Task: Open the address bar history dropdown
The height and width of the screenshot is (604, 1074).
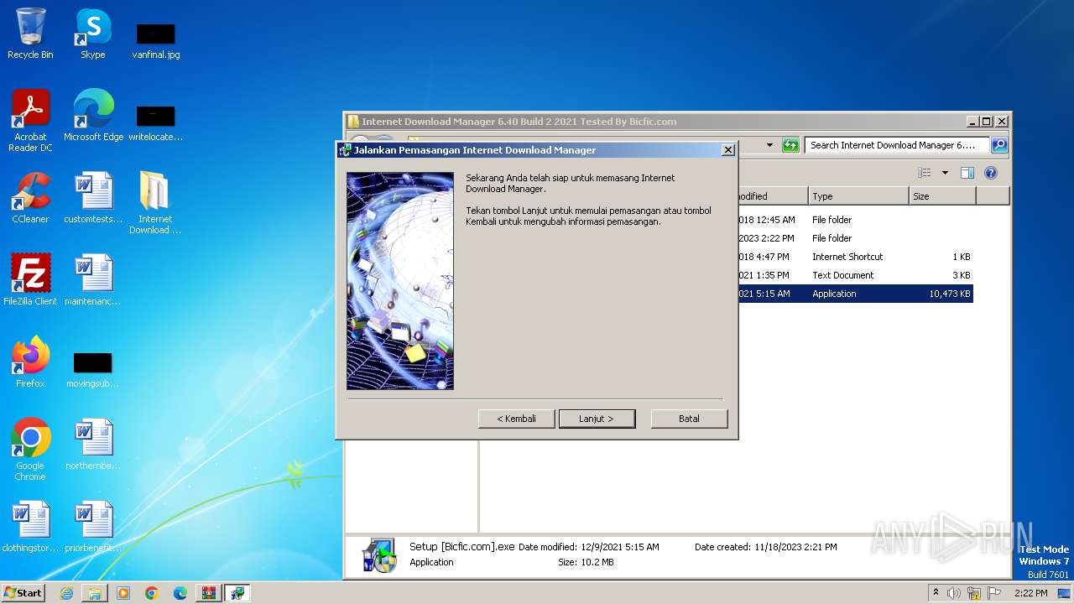Action: [x=769, y=145]
